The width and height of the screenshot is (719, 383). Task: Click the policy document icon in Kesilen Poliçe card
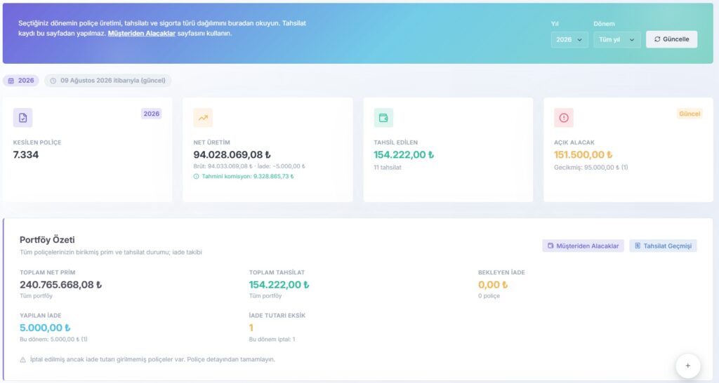[x=23, y=118]
